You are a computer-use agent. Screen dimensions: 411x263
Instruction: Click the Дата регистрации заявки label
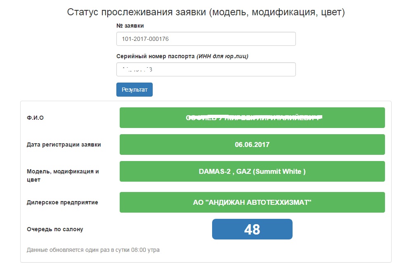tap(64, 145)
